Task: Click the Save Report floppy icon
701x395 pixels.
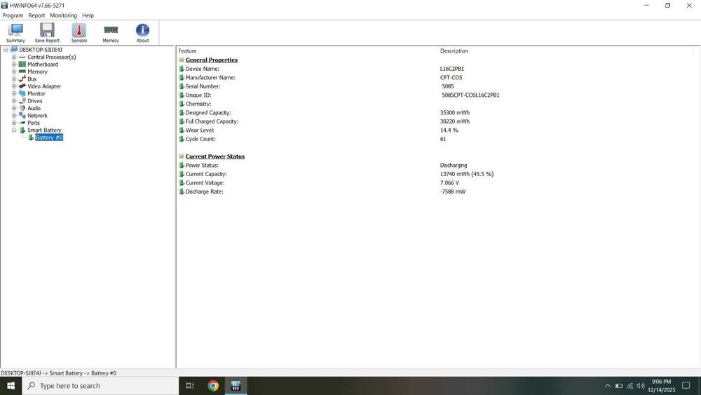Action: coord(47,33)
